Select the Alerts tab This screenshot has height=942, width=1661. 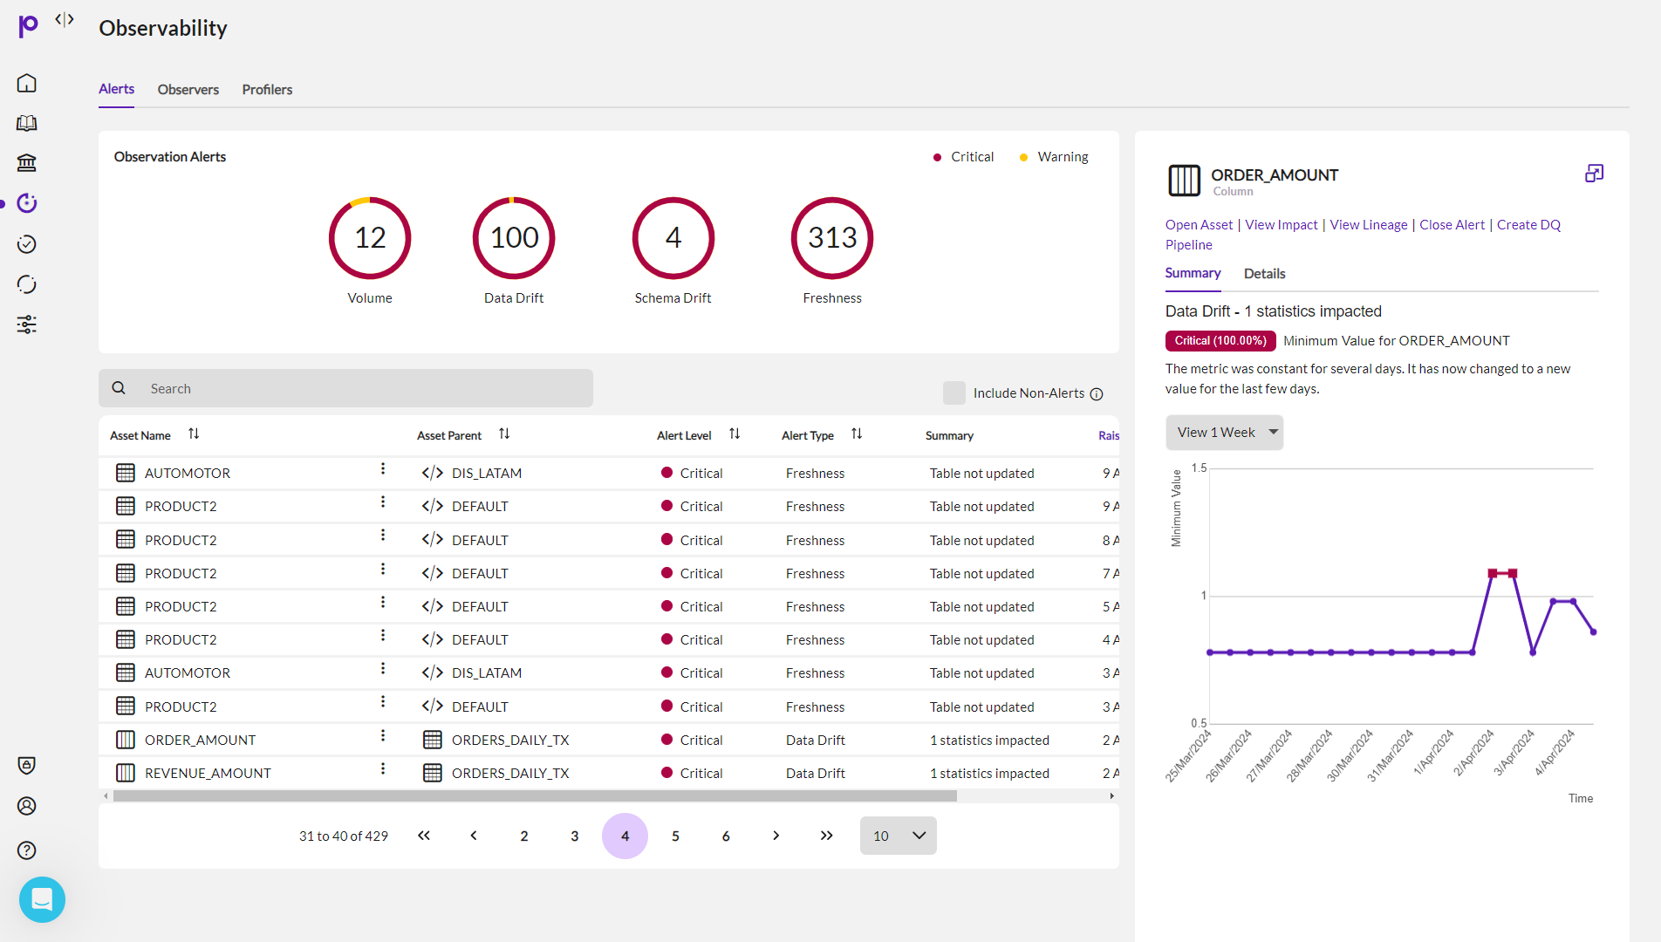[116, 89]
